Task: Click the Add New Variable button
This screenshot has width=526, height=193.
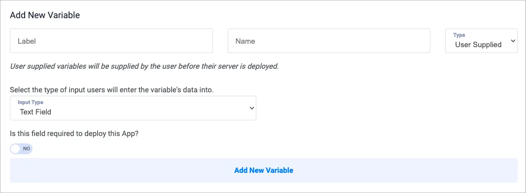Action: point(263,170)
